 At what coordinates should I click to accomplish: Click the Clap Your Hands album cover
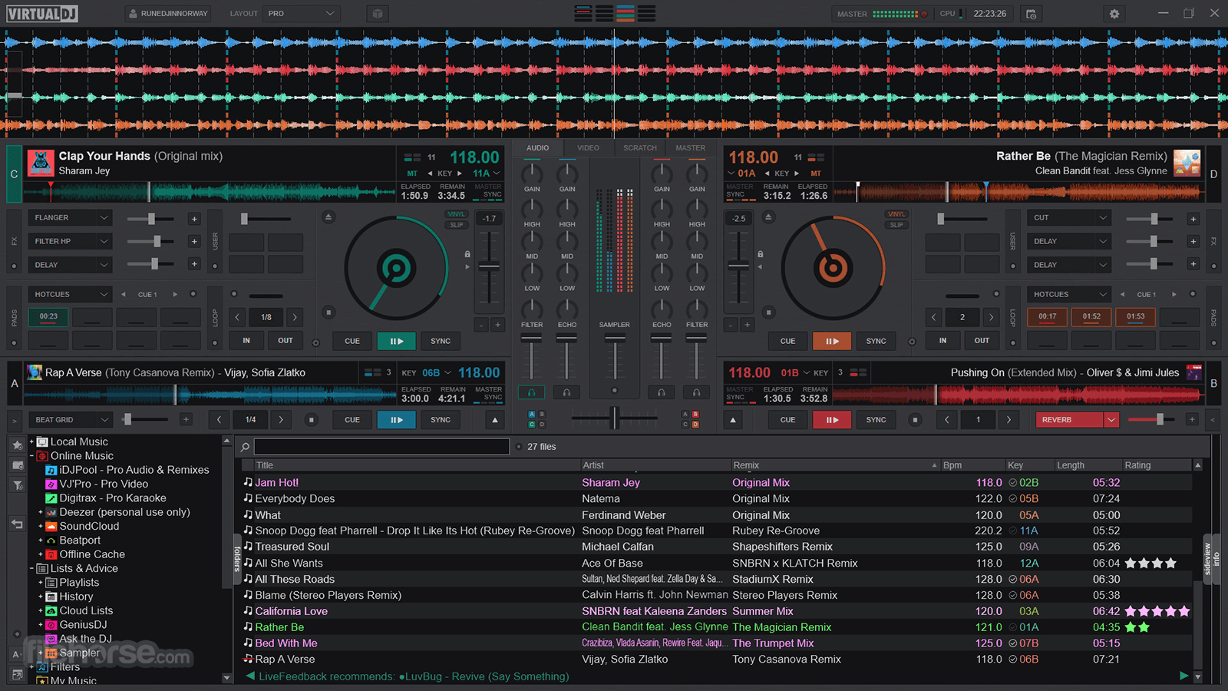pyautogui.click(x=41, y=163)
